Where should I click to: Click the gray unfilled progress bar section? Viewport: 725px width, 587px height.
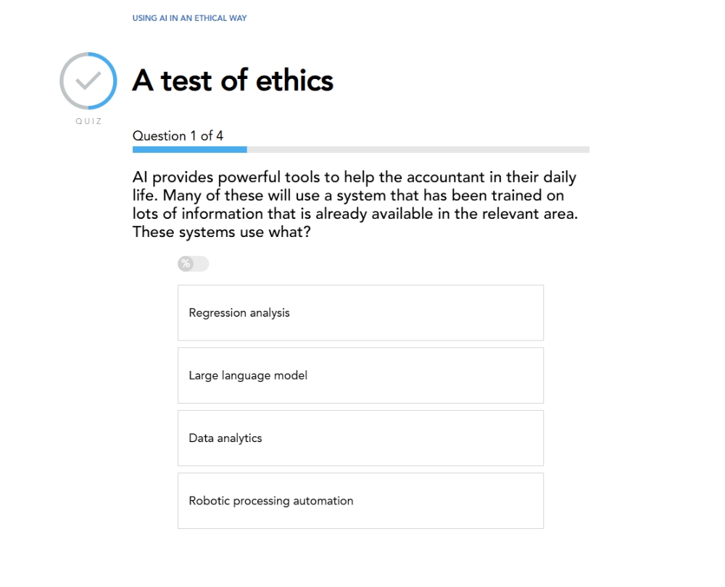(x=418, y=149)
